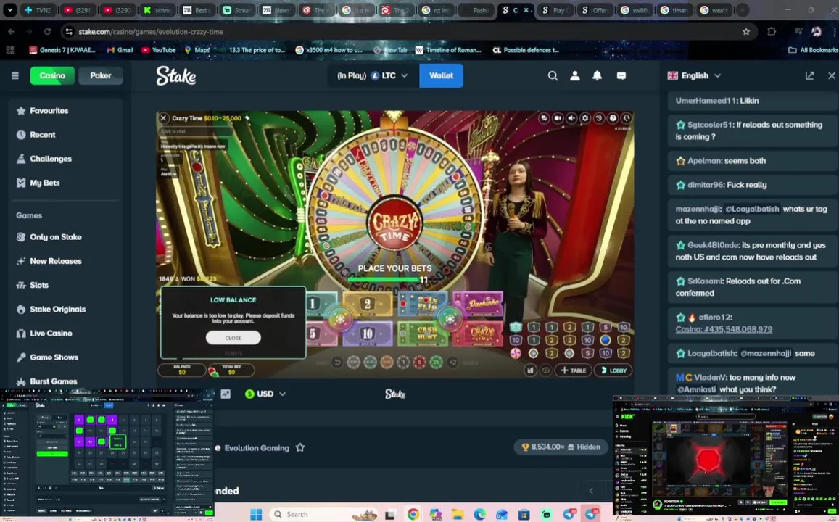
Task: Open live stats chart icon below game
Action: 226,394
